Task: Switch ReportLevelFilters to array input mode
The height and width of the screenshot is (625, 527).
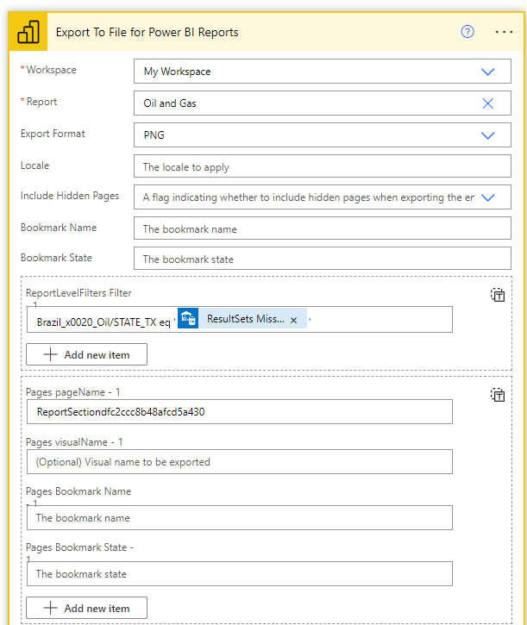Action: [498, 295]
